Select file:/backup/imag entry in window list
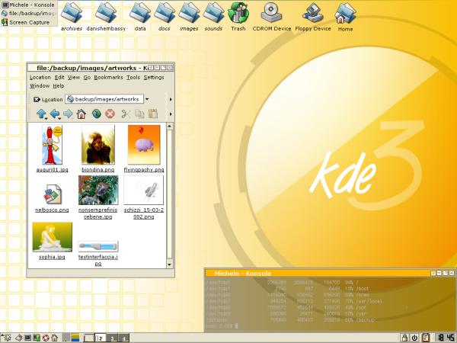Viewport: 457px width, 343px height. coord(29,14)
